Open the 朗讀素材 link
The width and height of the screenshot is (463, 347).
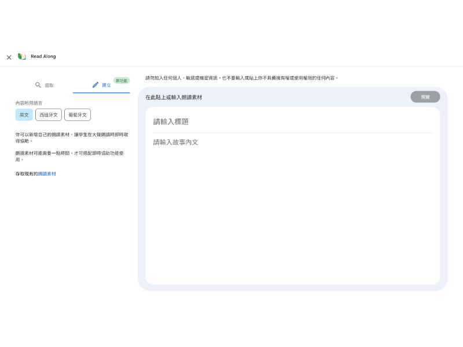[x=47, y=173]
